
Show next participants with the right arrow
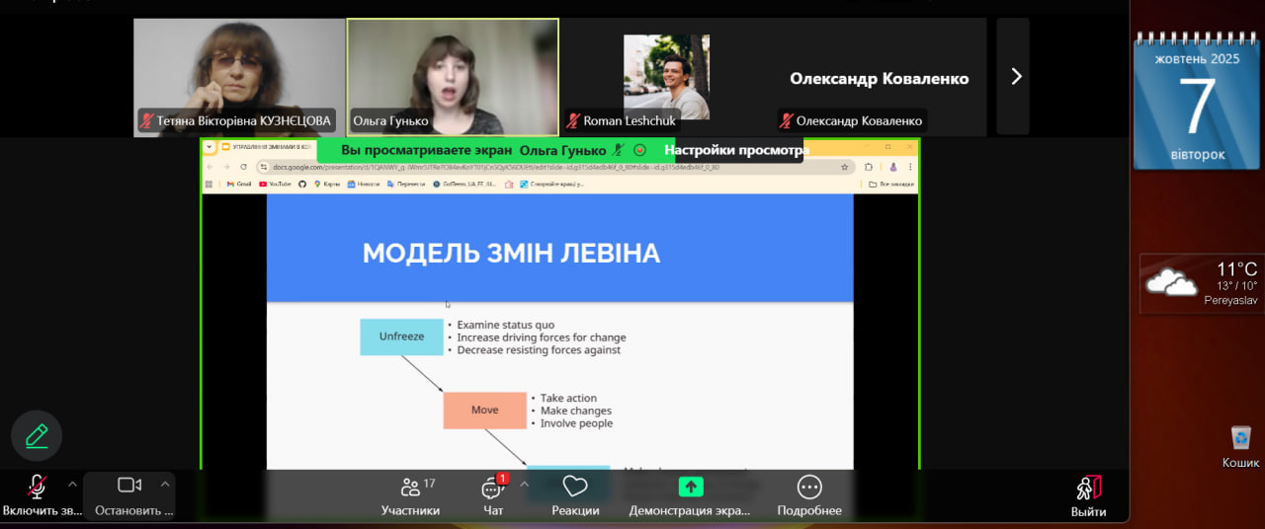[1015, 76]
